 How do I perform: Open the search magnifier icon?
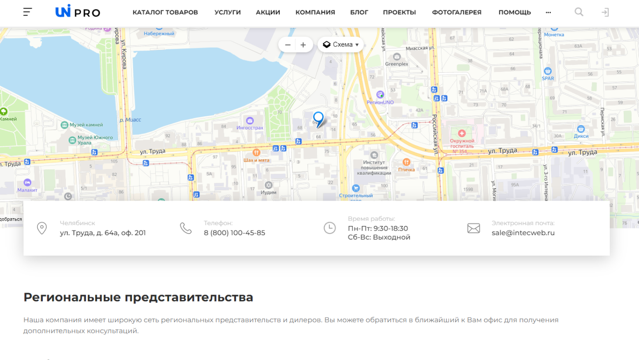[579, 12]
